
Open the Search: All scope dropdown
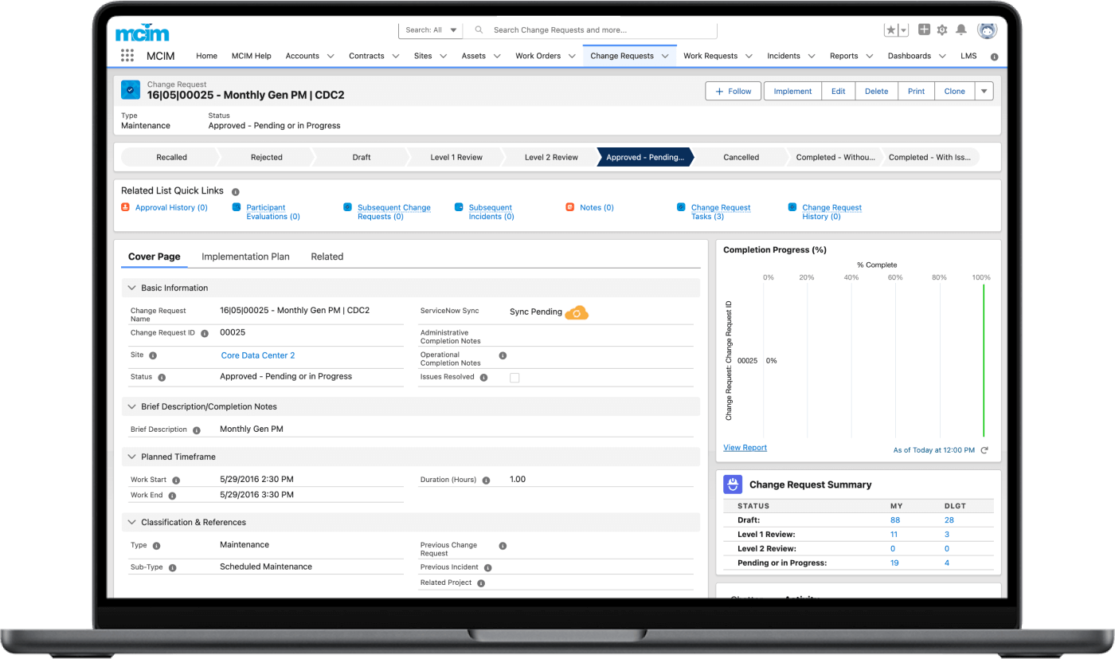click(x=431, y=30)
